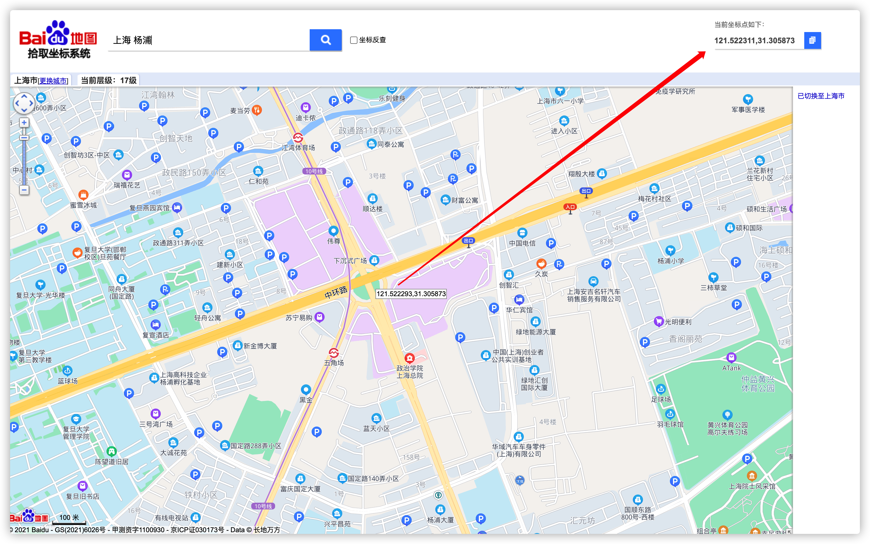This screenshot has width=870, height=544.
Task: Pan the map right with arrow control
Action: point(31,104)
